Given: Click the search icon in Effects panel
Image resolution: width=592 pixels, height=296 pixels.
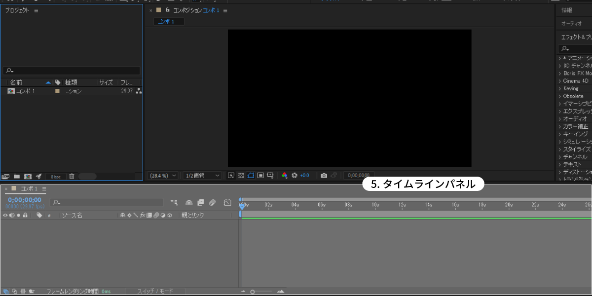Looking at the screenshot, I should tap(564, 49).
